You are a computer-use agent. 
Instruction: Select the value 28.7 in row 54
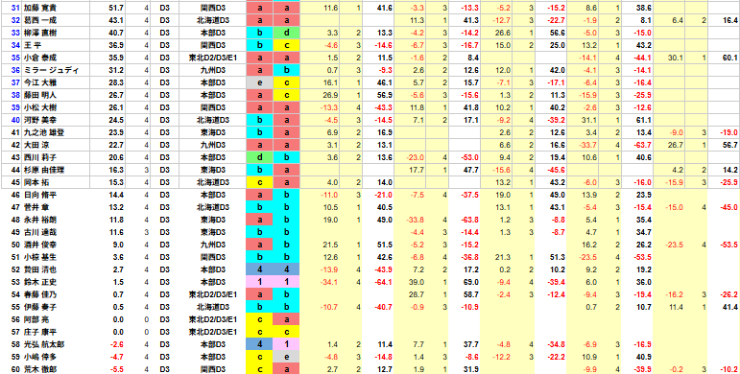click(x=418, y=294)
